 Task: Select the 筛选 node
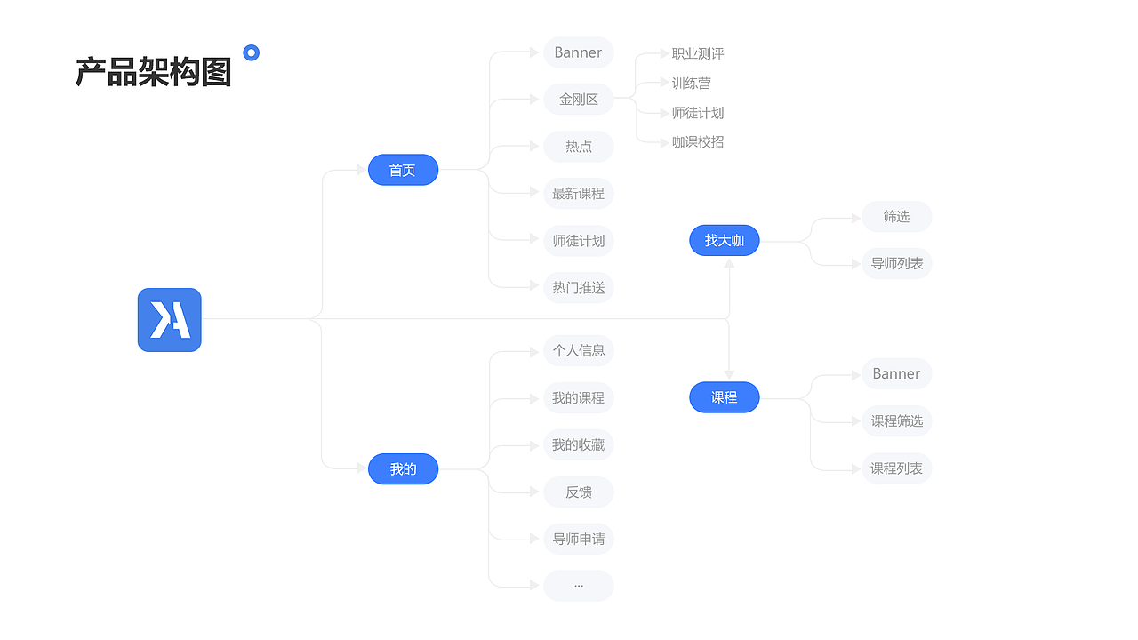coord(896,217)
